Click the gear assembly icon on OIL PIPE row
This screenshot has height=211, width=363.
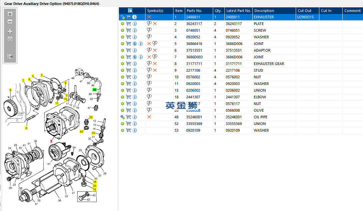click(x=123, y=117)
